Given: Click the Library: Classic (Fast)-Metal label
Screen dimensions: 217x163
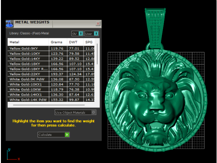Looking at the screenshot, I should [29, 34].
